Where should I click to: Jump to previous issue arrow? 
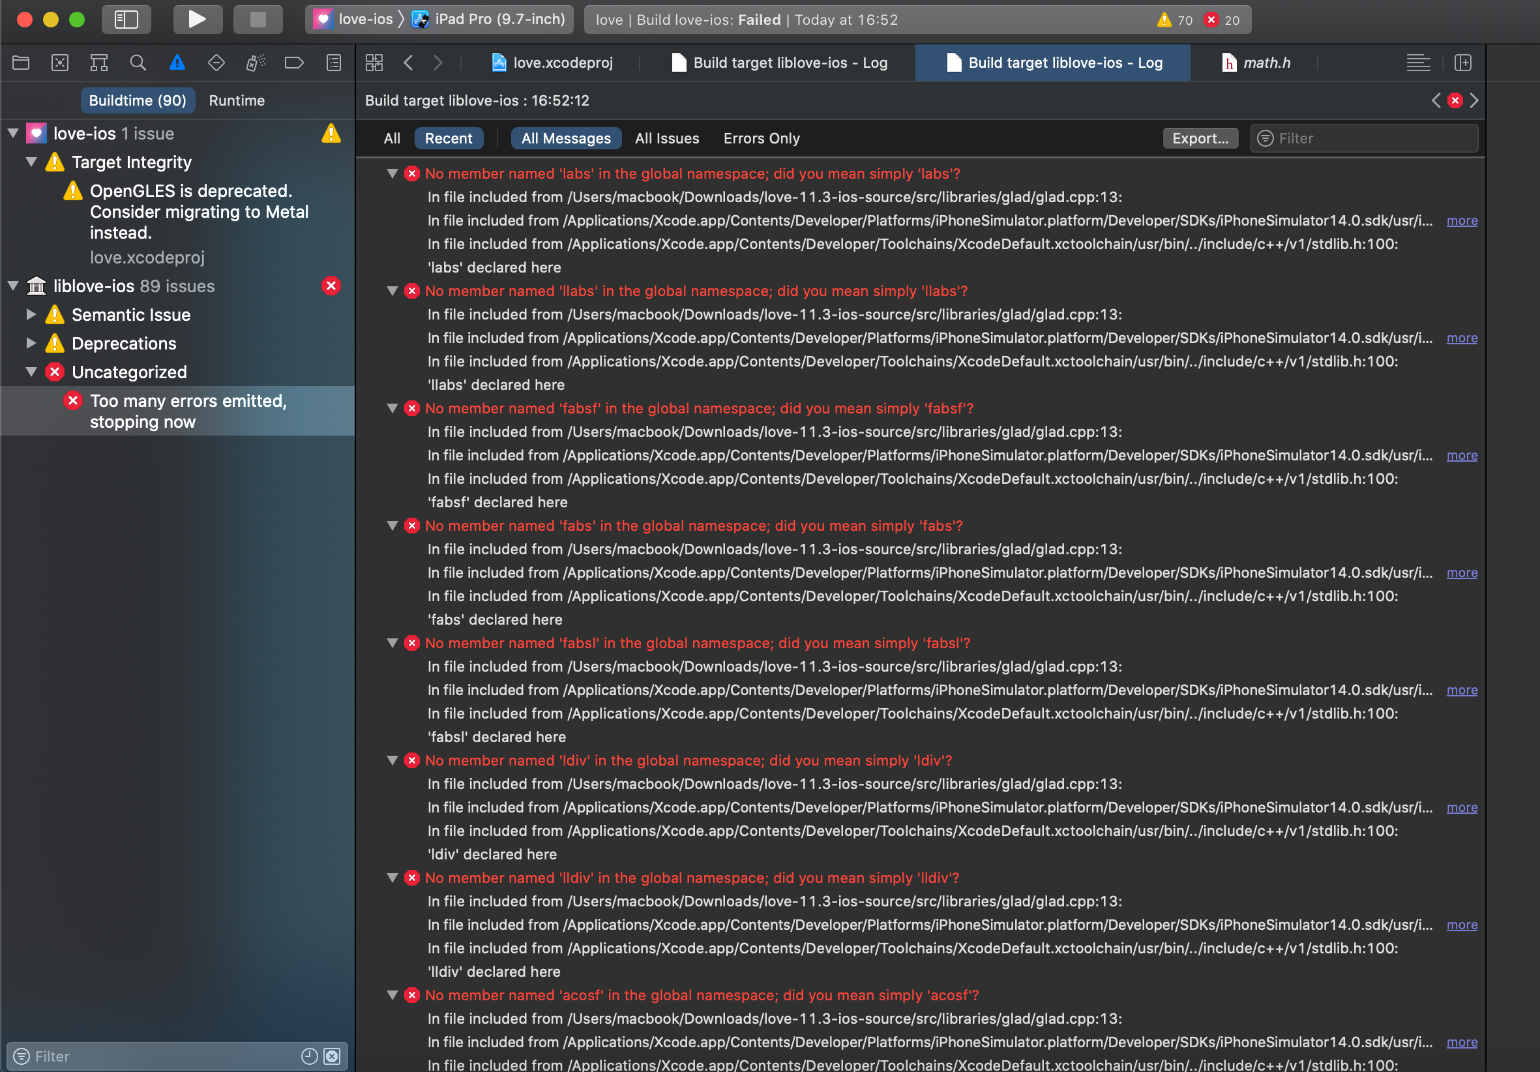(1436, 100)
